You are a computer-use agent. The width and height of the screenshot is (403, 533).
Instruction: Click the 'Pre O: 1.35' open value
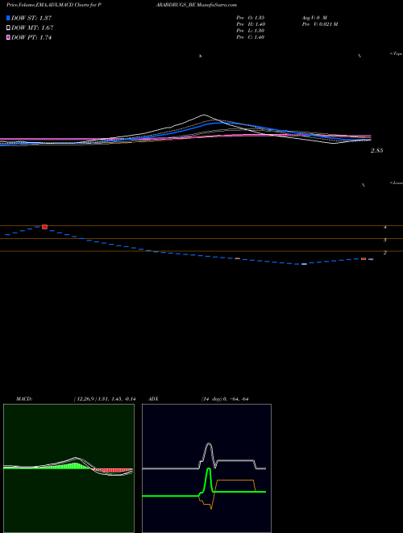click(x=251, y=17)
